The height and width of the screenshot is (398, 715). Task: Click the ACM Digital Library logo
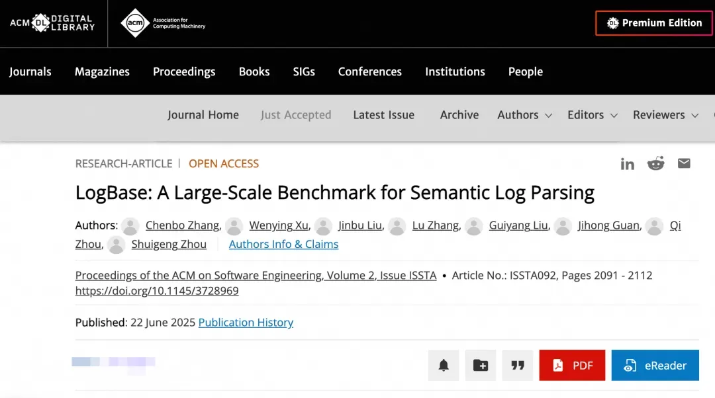coord(52,22)
